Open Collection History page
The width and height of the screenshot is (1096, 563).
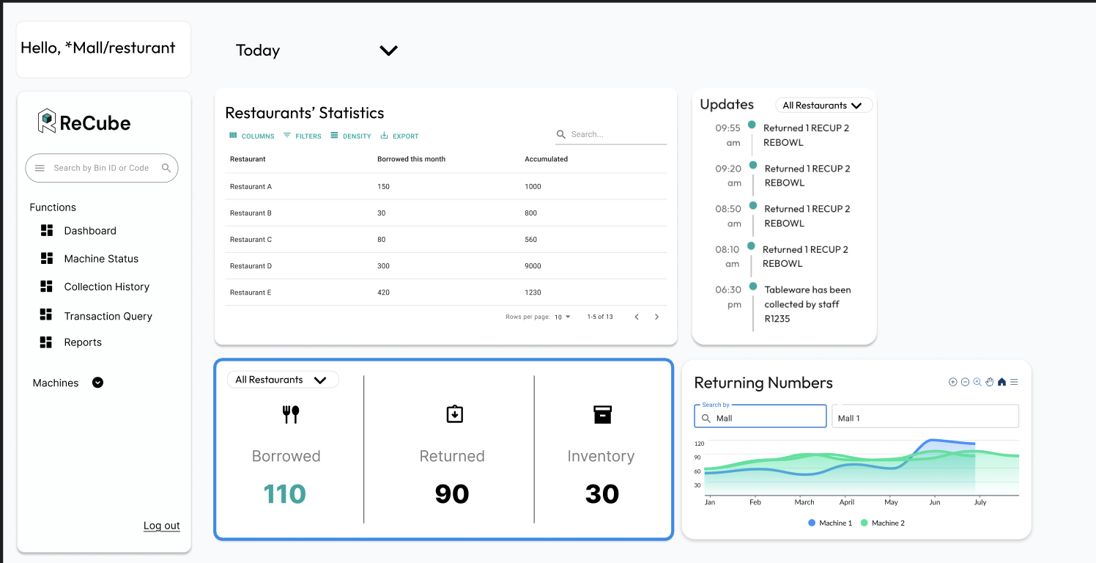(107, 287)
